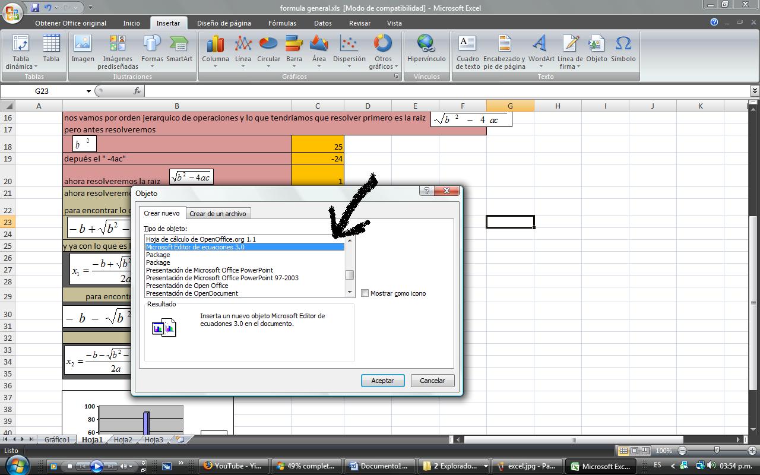Show hidden system tray icons
Screen dimensions: 760x475
(672, 466)
